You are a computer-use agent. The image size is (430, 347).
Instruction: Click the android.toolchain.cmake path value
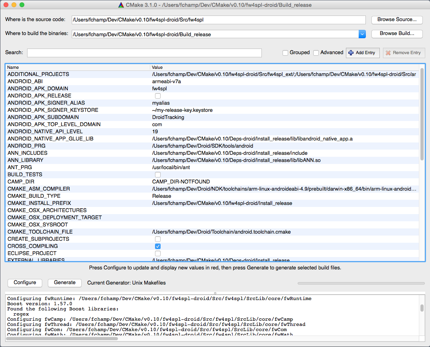[222, 232]
